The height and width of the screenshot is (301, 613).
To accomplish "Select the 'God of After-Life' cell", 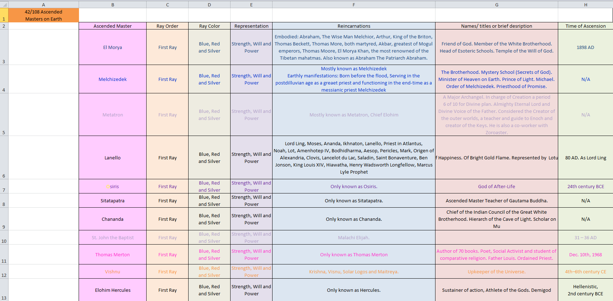I will [496, 186].
